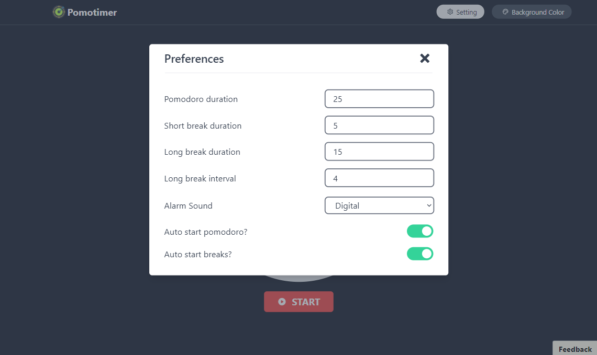The width and height of the screenshot is (597, 355).
Task: Open the Feedback tab
Action: 575,349
